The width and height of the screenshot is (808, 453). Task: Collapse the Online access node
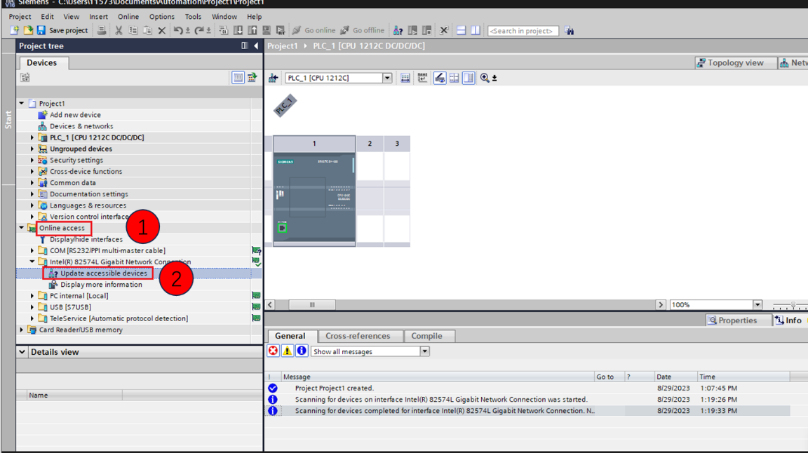coord(22,228)
